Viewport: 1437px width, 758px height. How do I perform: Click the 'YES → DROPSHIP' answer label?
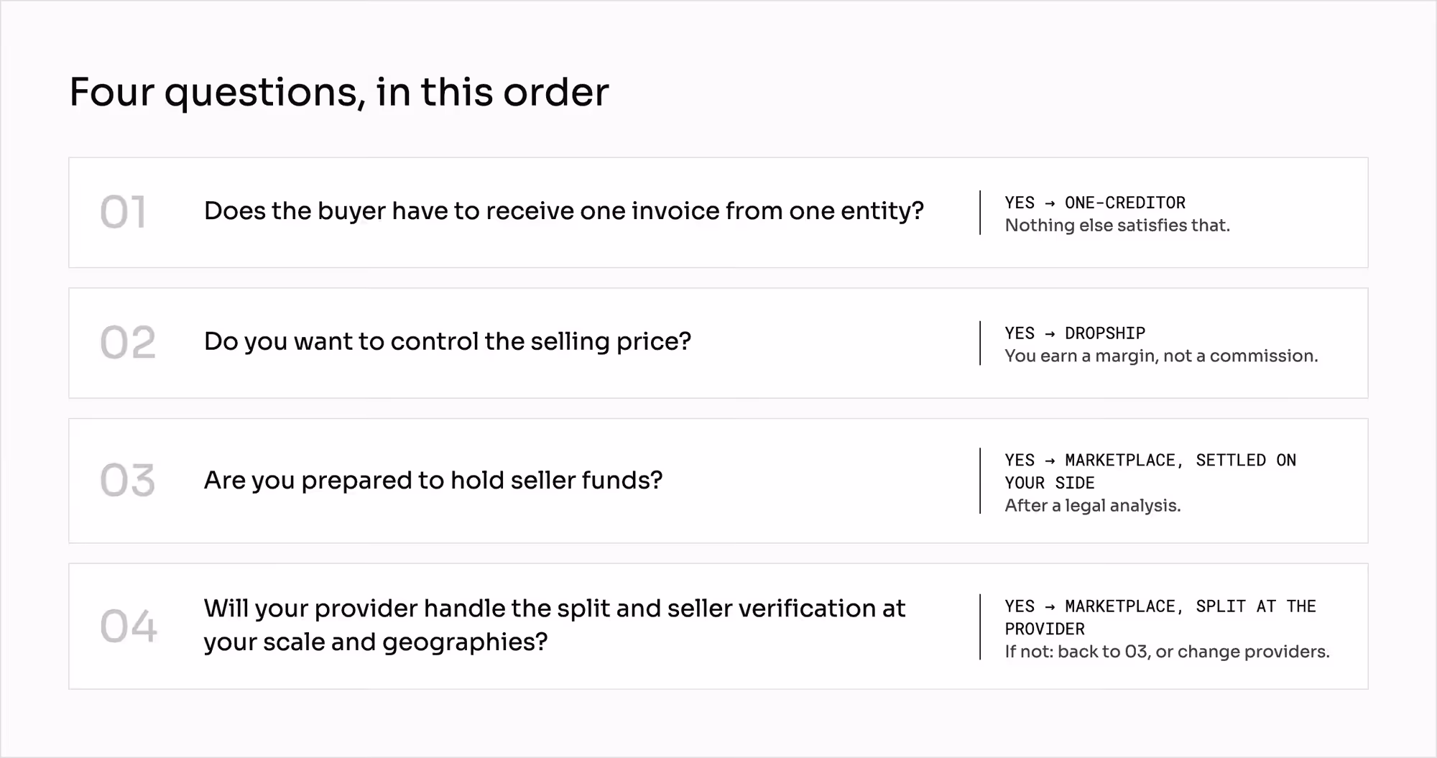1075,333
